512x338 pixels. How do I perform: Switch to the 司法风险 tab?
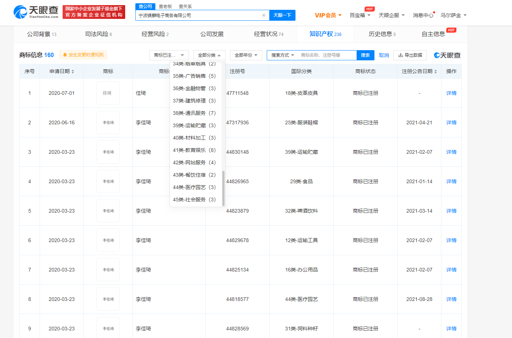(x=98, y=34)
